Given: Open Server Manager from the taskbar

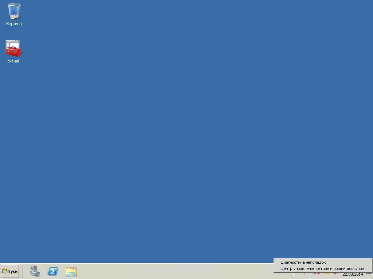Looking at the screenshot, I should point(35,271).
